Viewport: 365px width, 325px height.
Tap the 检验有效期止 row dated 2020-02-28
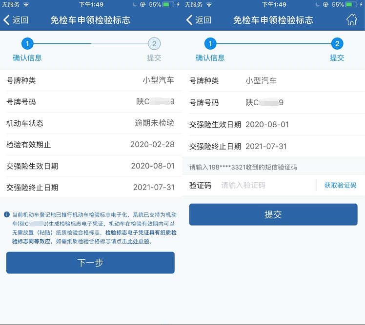[x=90, y=145]
